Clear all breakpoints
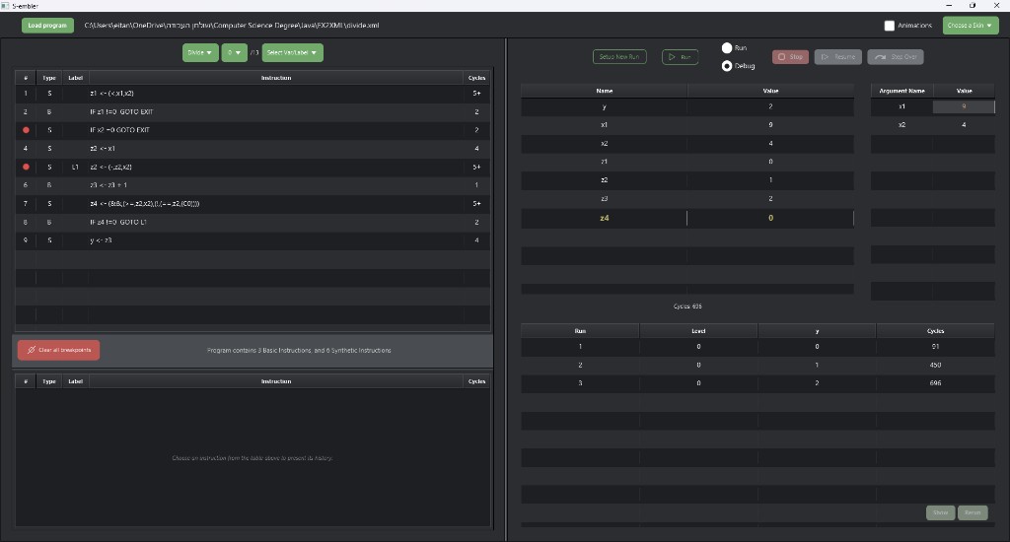The height and width of the screenshot is (542, 1010). (58, 350)
